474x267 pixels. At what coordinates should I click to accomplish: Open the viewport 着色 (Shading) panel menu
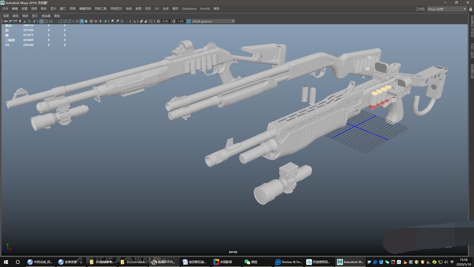pyautogui.click(x=16, y=16)
